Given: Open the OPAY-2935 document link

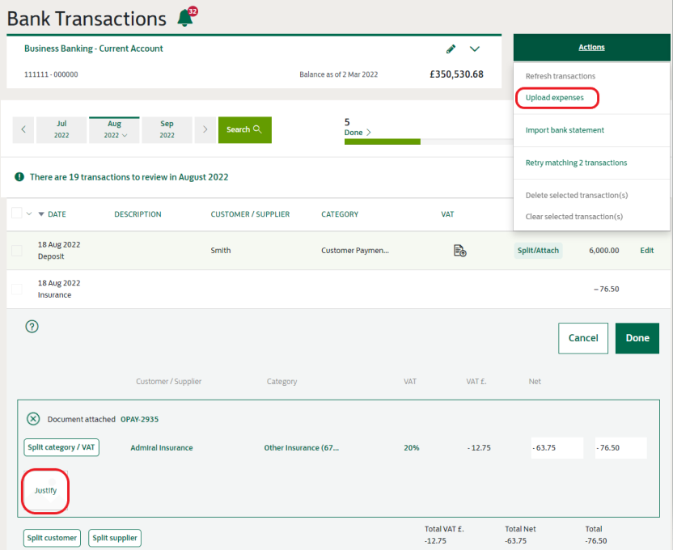Looking at the screenshot, I should (139, 419).
